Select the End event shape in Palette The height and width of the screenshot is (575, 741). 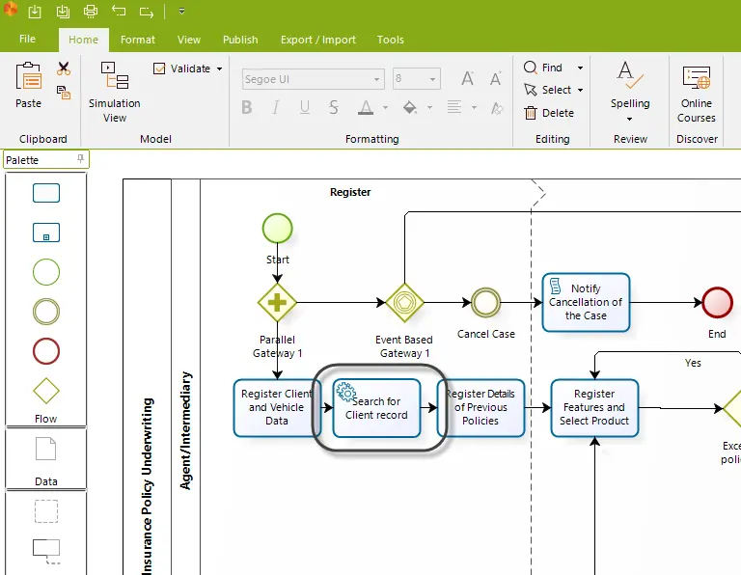click(46, 351)
